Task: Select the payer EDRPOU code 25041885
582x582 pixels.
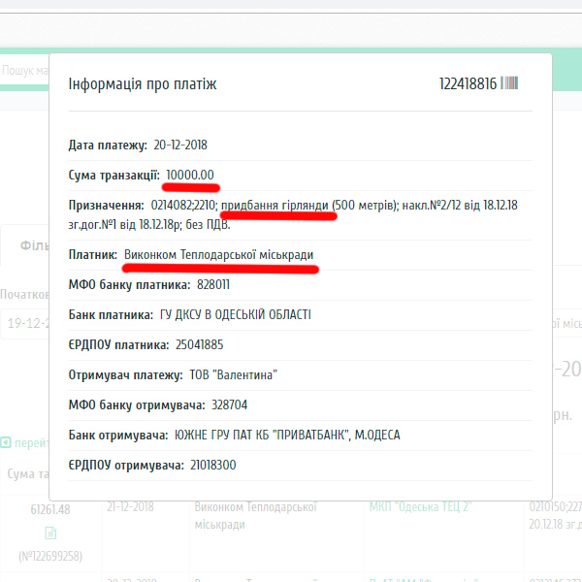Action: (x=199, y=344)
